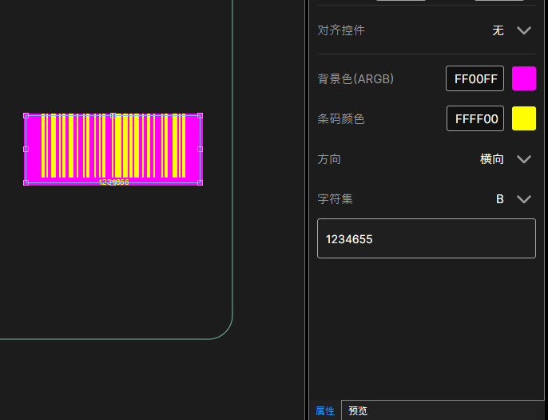Click the bottom-right resize handle of barcode

point(200,182)
